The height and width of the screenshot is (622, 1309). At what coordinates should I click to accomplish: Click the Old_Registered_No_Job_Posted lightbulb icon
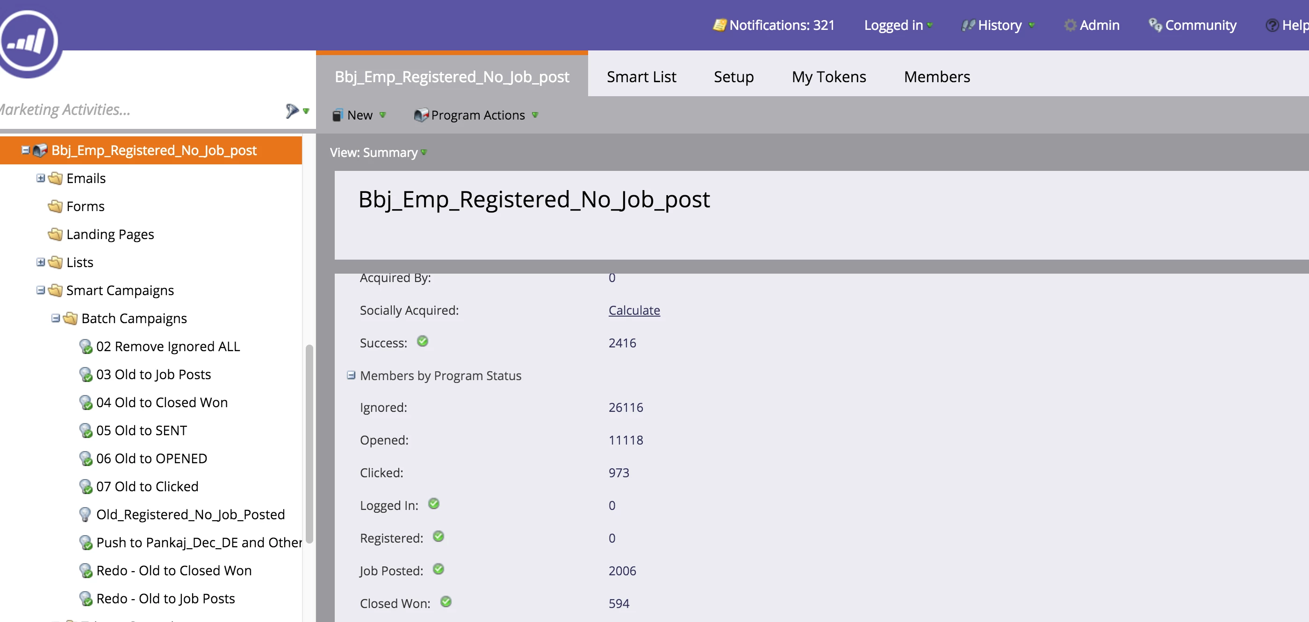86,514
